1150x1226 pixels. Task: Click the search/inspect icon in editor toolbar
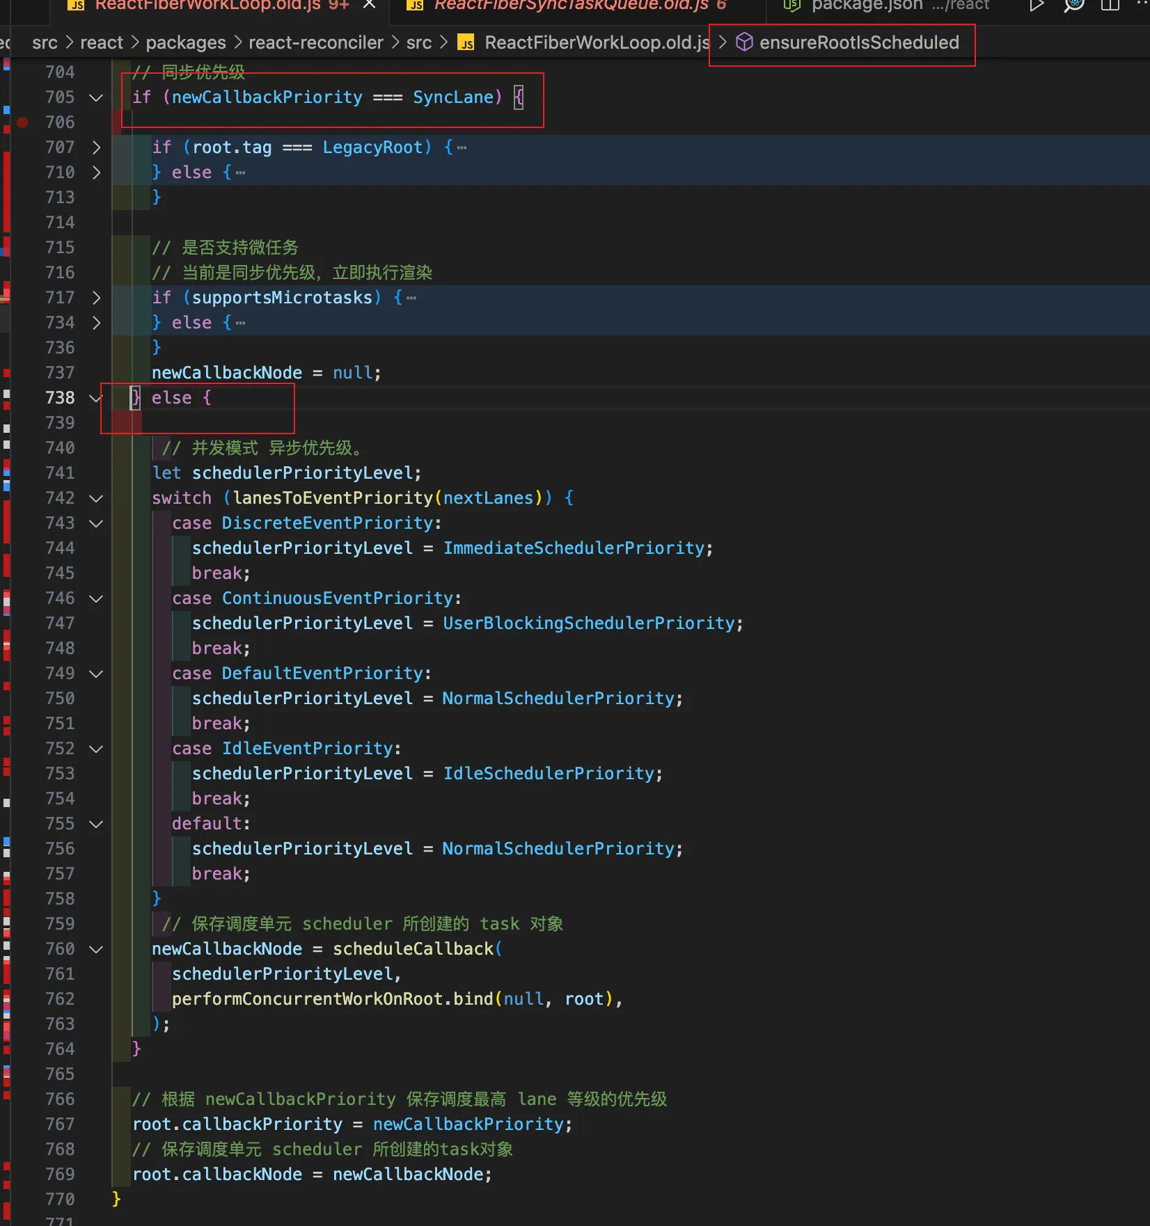(x=1074, y=6)
